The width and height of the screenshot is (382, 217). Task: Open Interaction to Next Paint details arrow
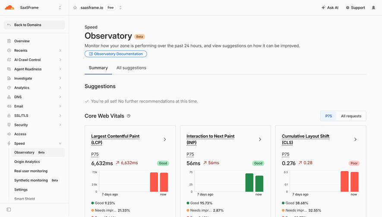tap(260, 139)
